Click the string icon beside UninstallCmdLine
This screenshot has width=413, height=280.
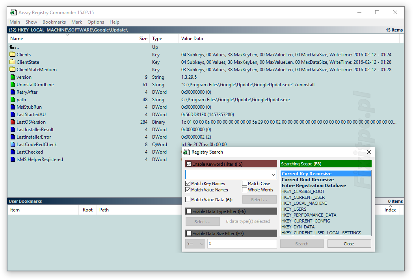click(13, 85)
